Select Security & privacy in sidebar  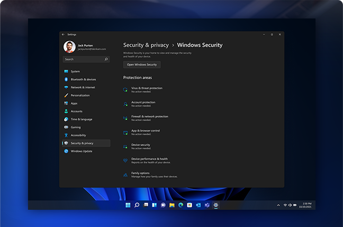pyautogui.click(x=86, y=143)
